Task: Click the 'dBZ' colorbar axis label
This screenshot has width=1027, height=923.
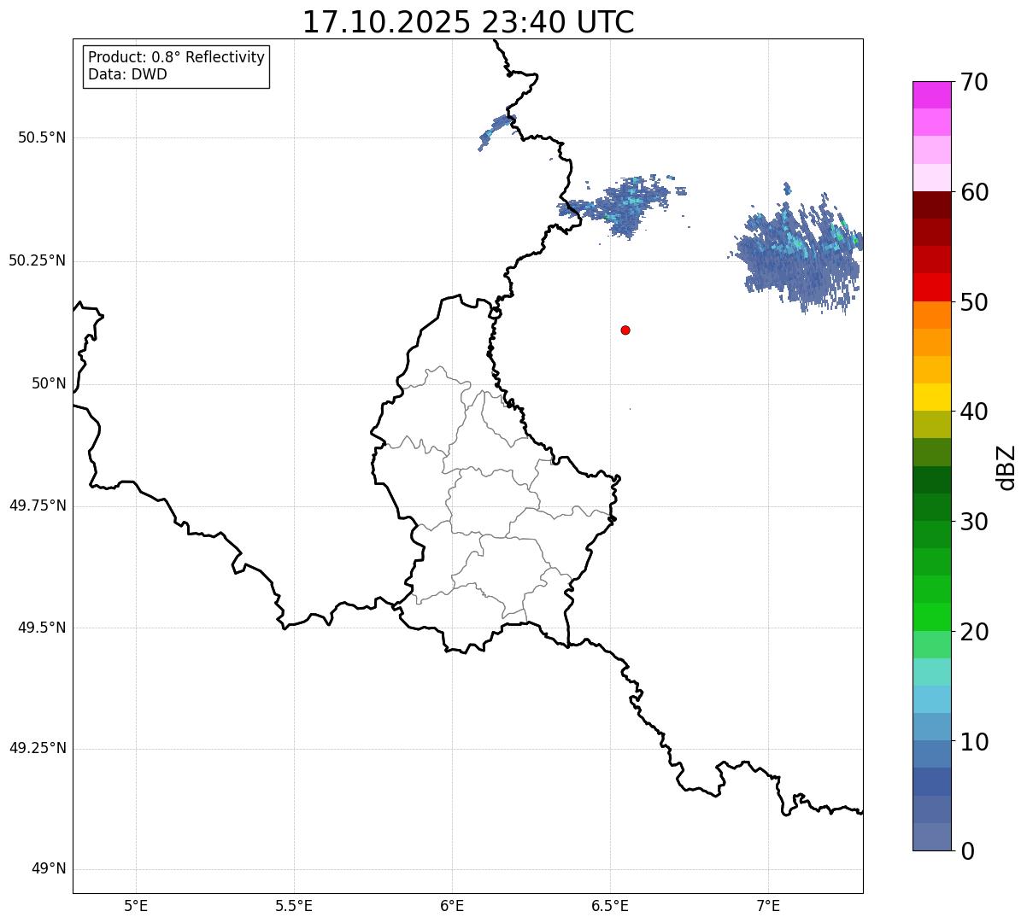Action: [1006, 467]
